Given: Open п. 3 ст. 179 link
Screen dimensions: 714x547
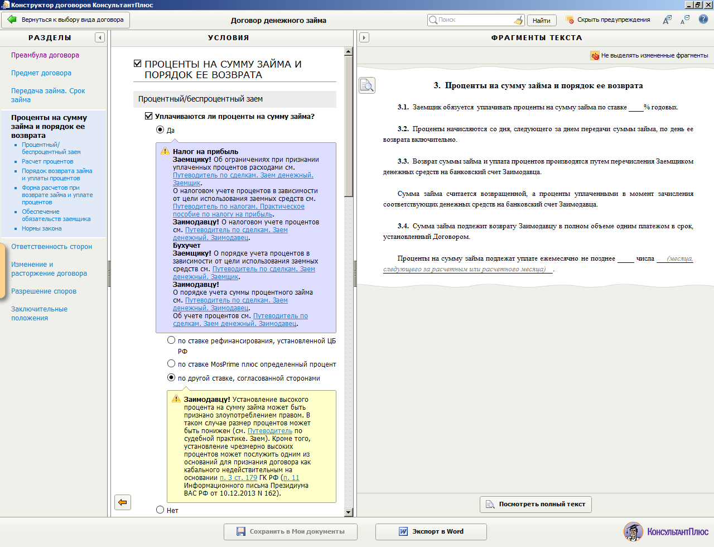Looking at the screenshot, I should click(x=238, y=478).
